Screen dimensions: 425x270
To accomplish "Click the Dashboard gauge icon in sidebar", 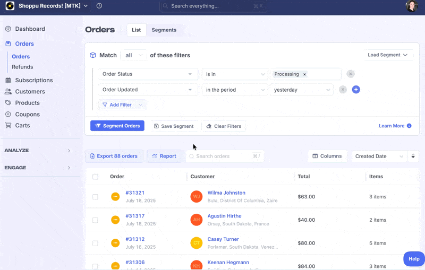I will [8, 29].
